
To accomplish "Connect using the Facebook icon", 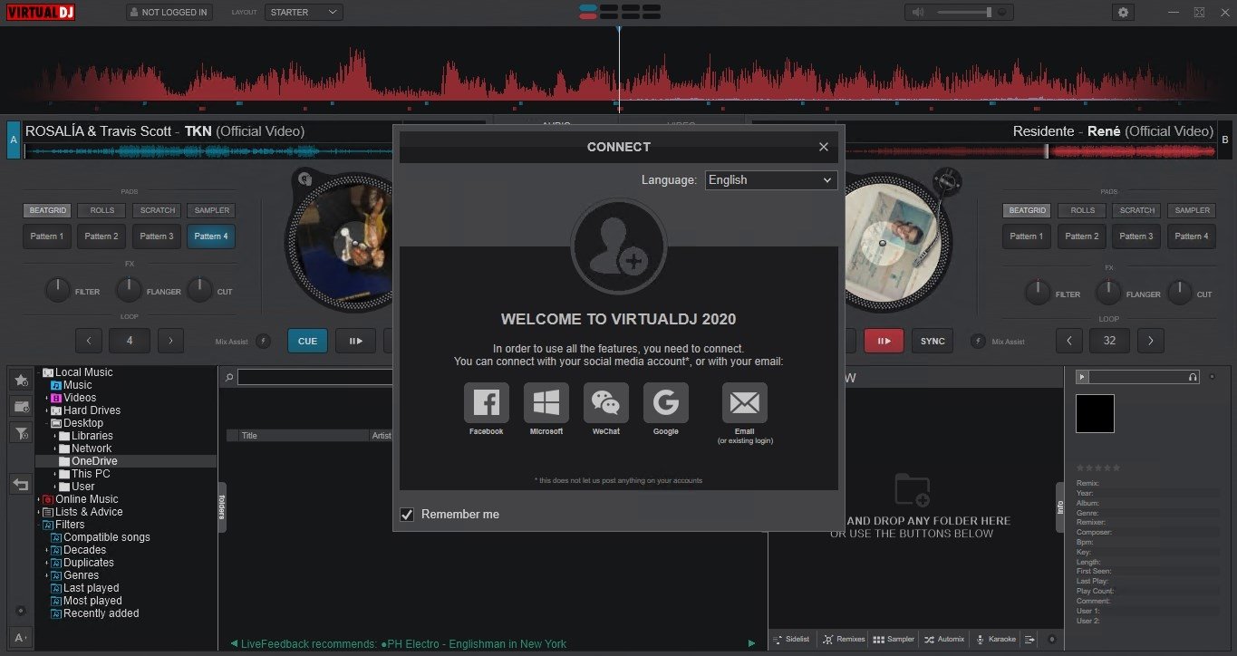I will (x=487, y=402).
